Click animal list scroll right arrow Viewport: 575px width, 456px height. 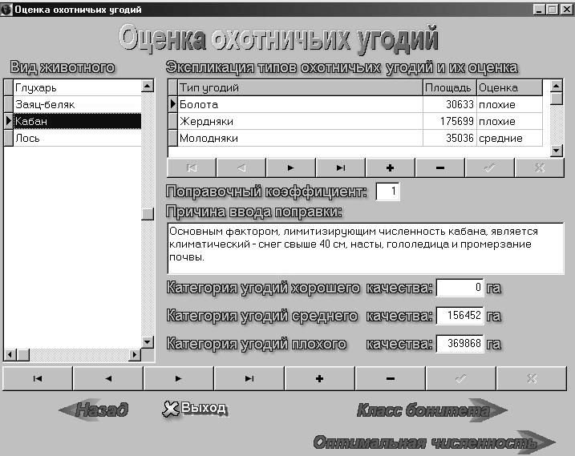135,355
